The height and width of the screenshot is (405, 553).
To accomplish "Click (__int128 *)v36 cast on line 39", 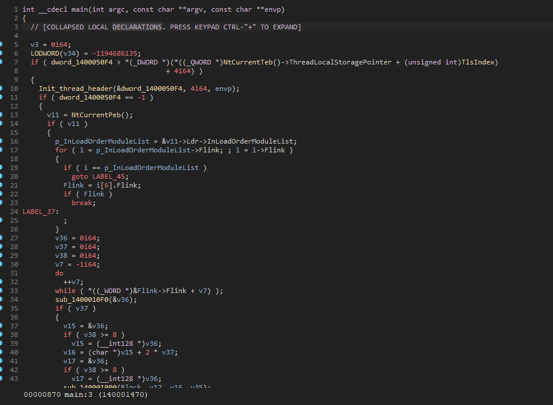I will pyautogui.click(x=128, y=343).
